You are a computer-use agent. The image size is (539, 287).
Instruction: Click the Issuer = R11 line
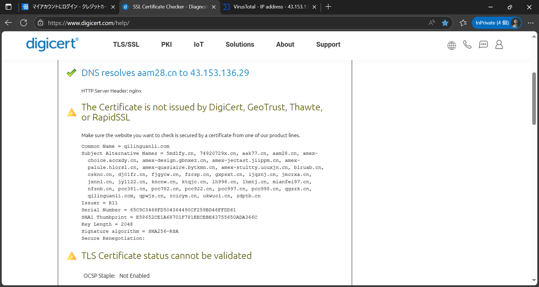(99, 203)
